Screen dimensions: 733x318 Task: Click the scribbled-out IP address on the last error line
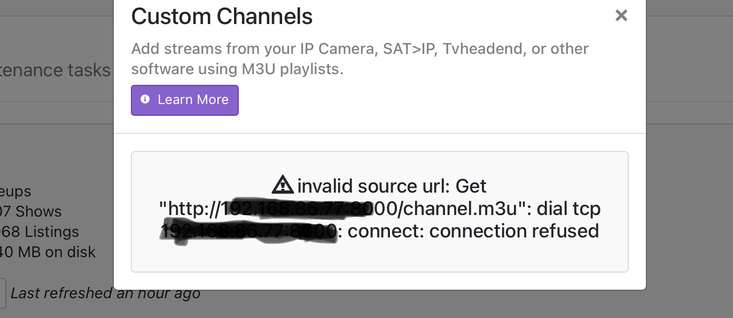coord(249,232)
